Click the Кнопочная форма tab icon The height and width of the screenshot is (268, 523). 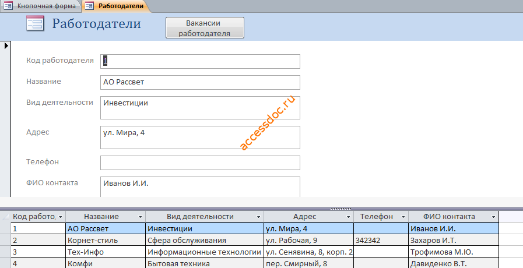click(x=8, y=6)
